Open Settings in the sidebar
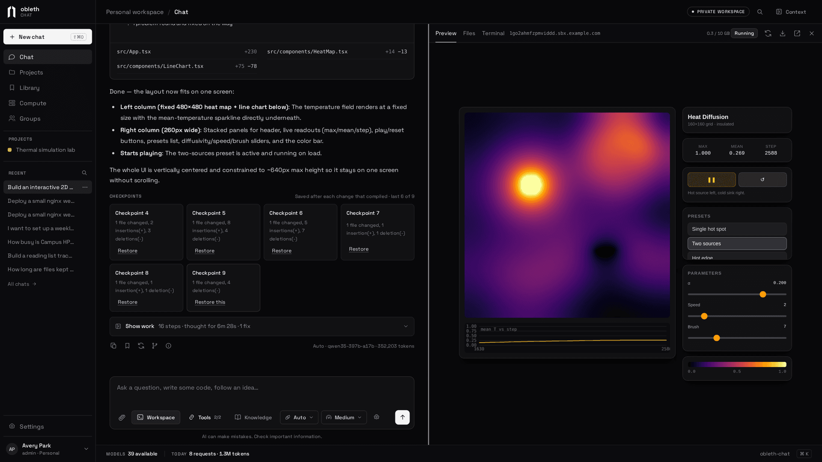The image size is (822, 462). pyautogui.click(x=48, y=426)
